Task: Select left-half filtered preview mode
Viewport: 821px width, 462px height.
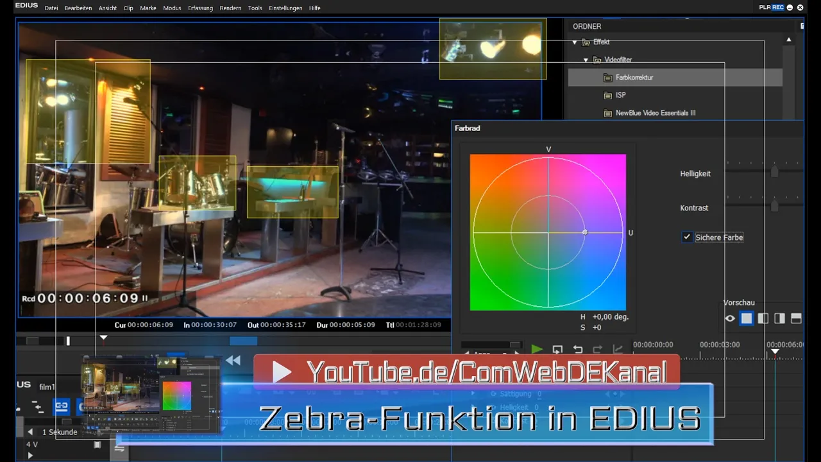Action: 763,318
